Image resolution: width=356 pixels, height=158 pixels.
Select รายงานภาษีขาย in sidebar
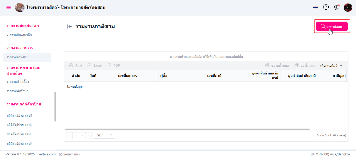pos(27,57)
